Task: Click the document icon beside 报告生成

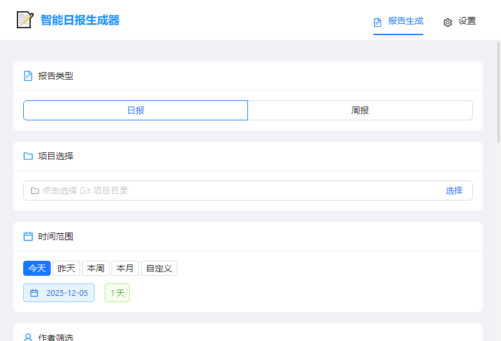Action: point(378,22)
